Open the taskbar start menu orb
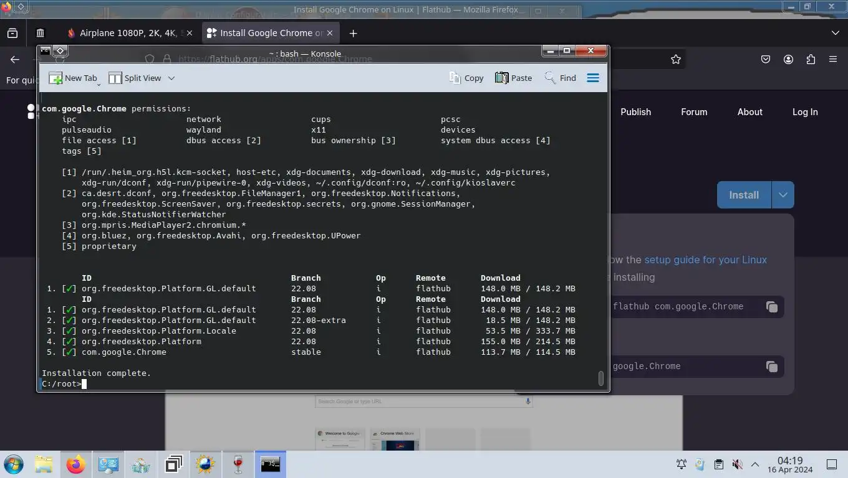Screen dimensions: 848x478 [x=13, y=464]
